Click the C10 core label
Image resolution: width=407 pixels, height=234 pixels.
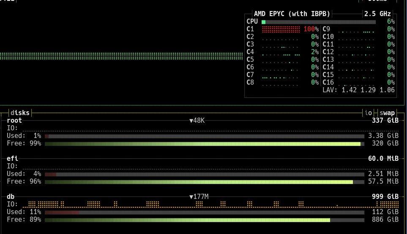click(x=328, y=37)
